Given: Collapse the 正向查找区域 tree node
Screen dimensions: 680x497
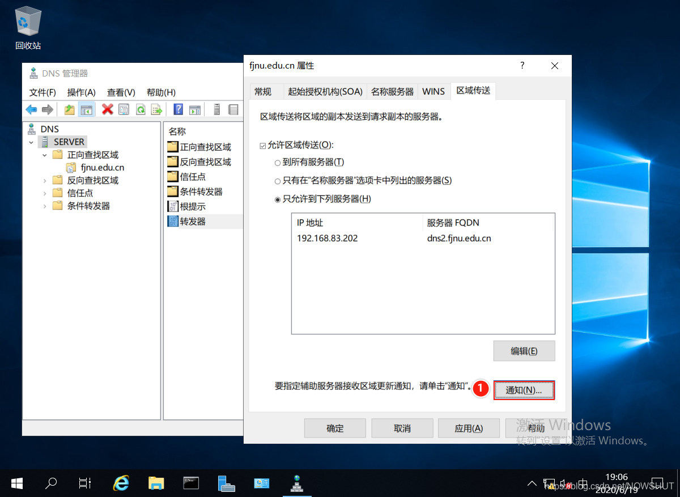Looking at the screenshot, I should pos(44,155).
